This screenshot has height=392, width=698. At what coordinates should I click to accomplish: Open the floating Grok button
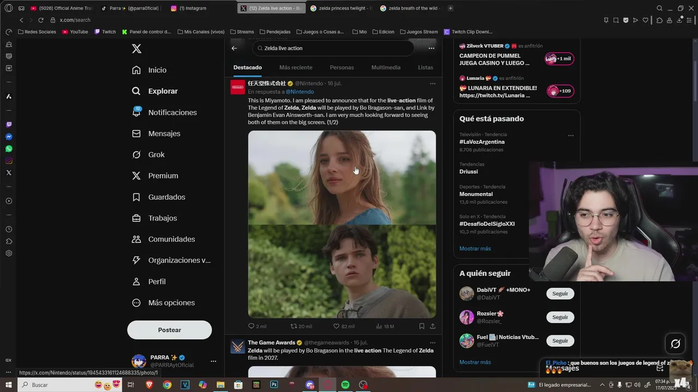click(675, 344)
